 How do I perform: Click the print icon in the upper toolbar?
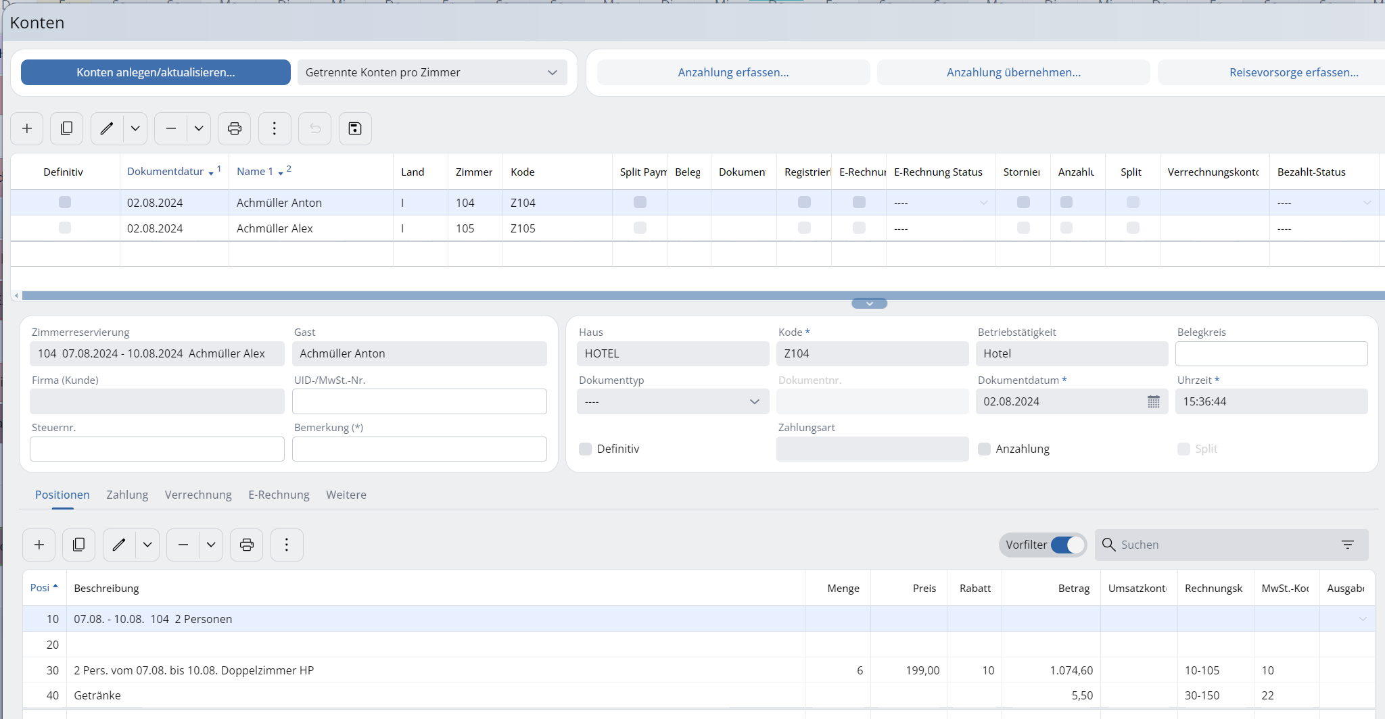pos(234,128)
